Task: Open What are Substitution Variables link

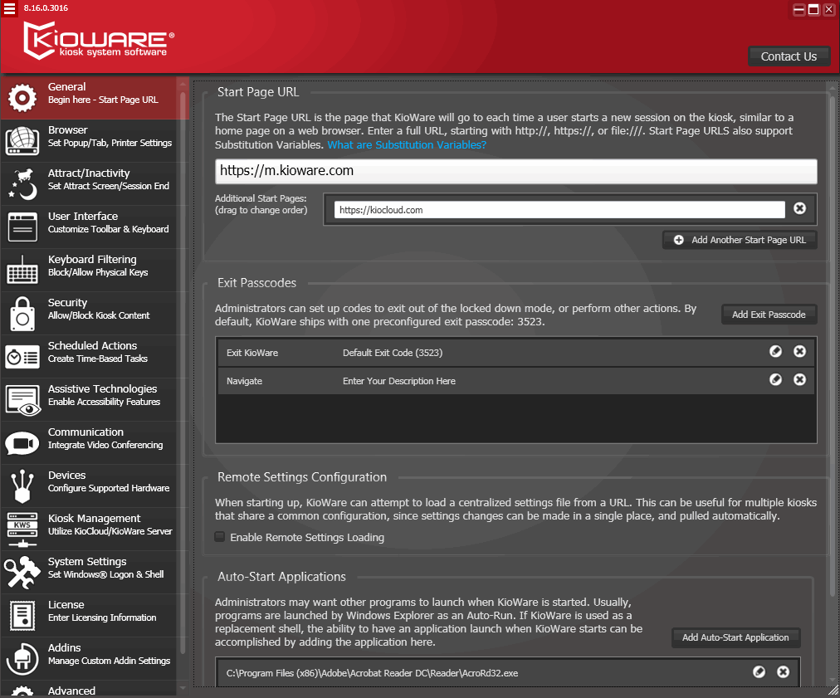Action: 407,144
